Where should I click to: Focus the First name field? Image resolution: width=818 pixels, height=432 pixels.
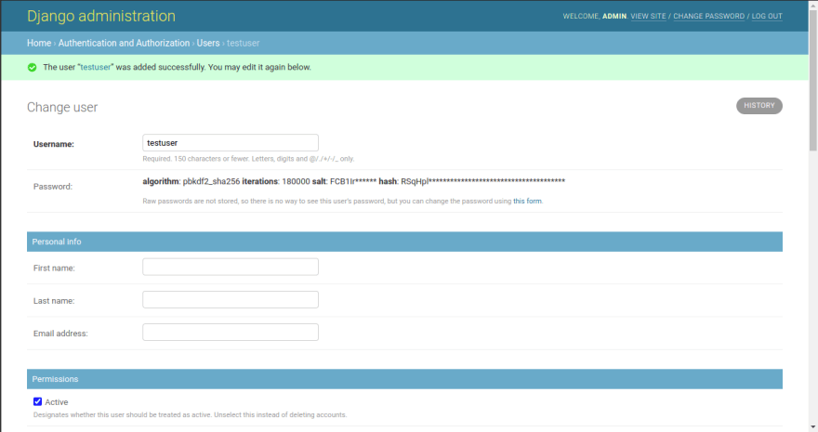(x=231, y=267)
